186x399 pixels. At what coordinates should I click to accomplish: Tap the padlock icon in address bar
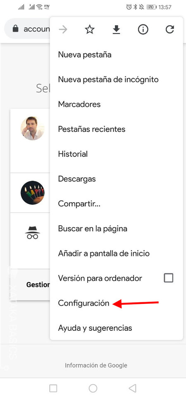coord(16,29)
